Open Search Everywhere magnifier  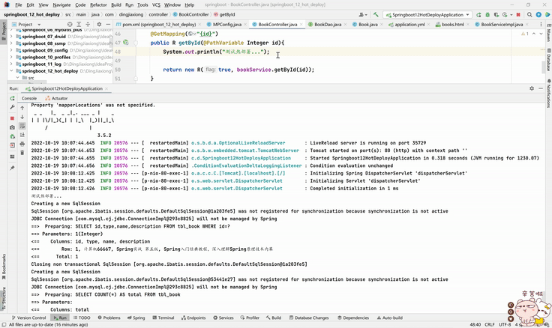(529, 15)
